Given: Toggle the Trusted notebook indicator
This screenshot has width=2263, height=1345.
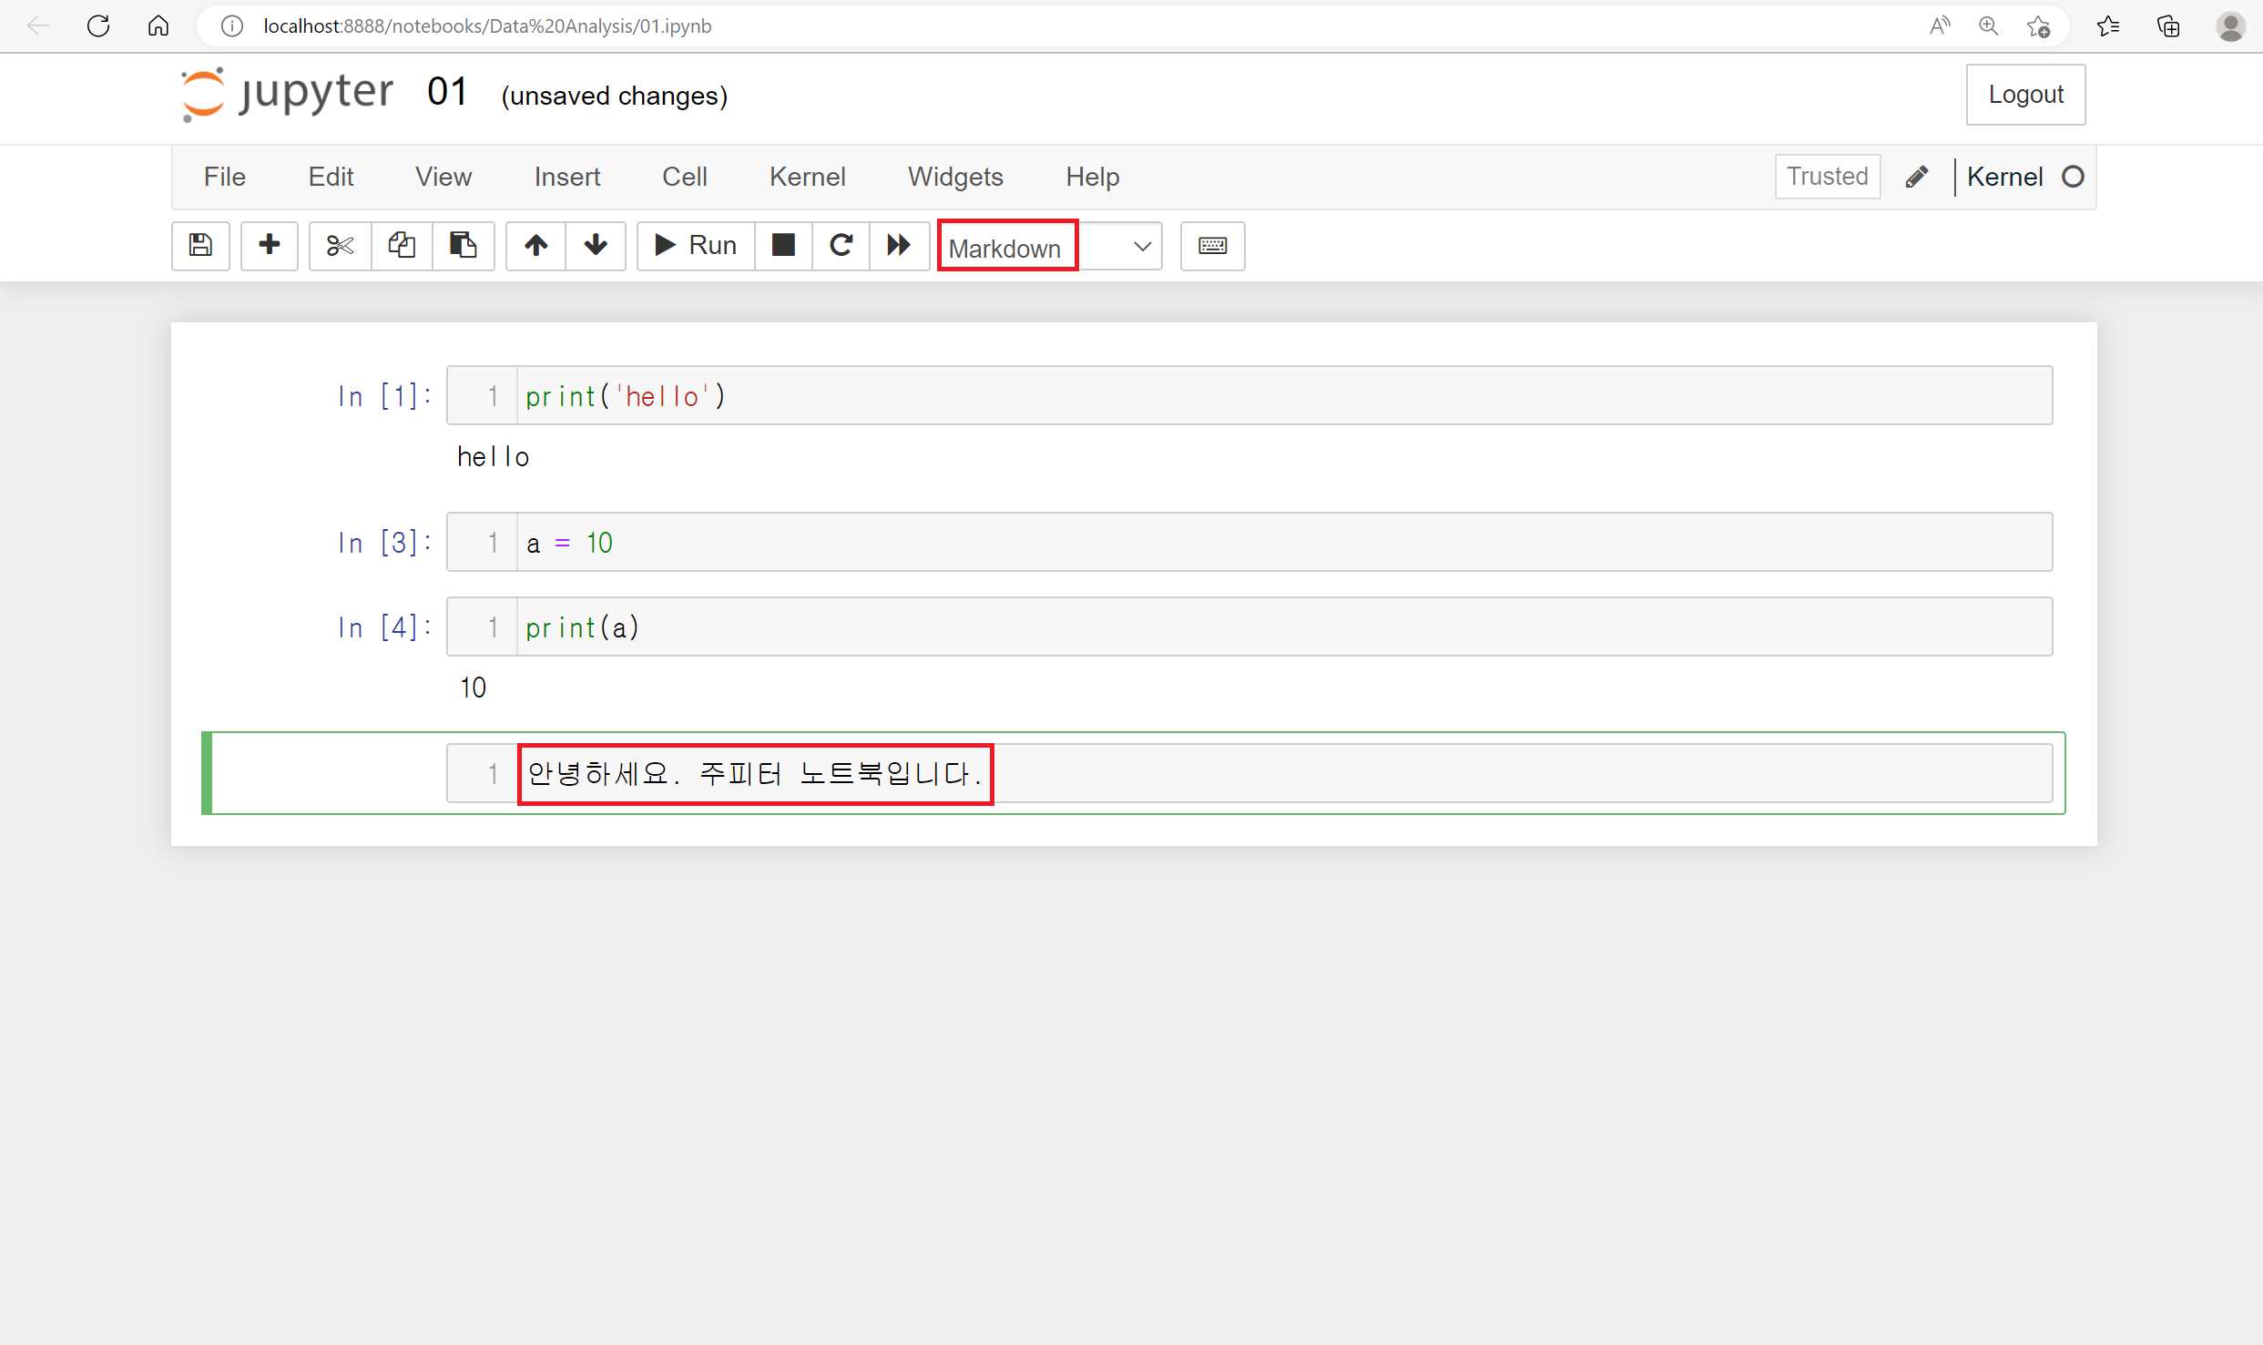Looking at the screenshot, I should (1827, 176).
